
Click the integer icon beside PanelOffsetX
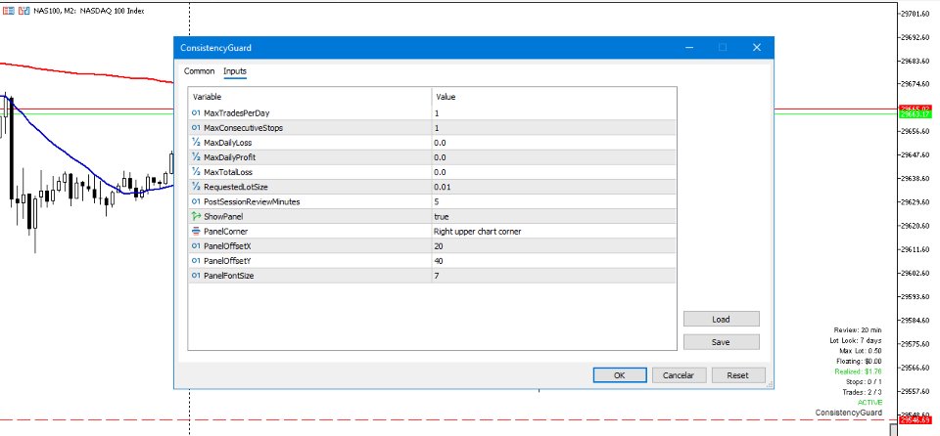196,246
